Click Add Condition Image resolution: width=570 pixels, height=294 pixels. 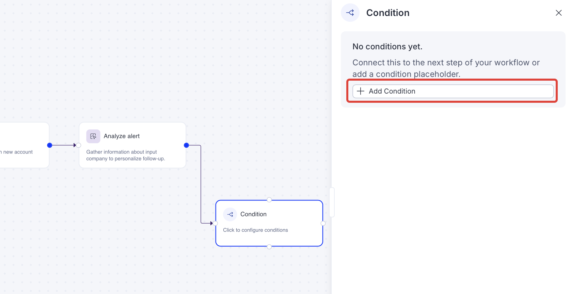pos(453,91)
